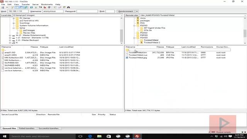Open the remote file search binoculars
The width and height of the screenshot is (247, 139).
69,7
